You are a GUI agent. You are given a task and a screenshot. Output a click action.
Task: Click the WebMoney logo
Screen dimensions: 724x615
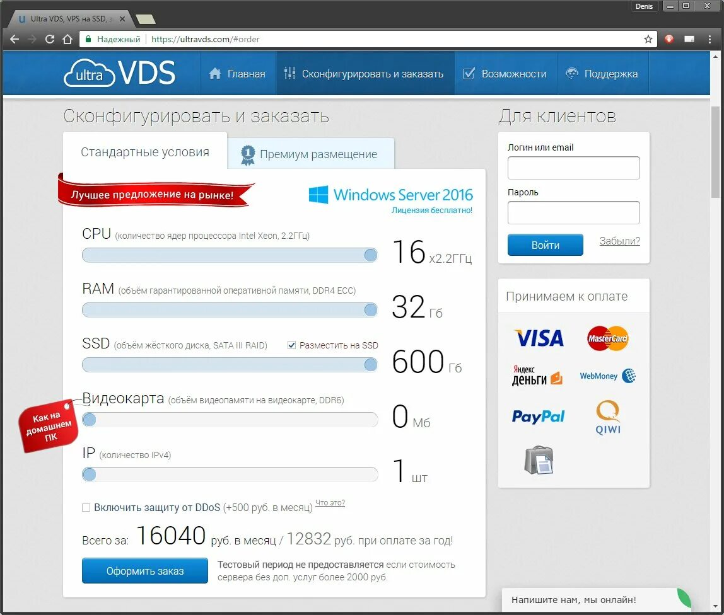tap(608, 376)
